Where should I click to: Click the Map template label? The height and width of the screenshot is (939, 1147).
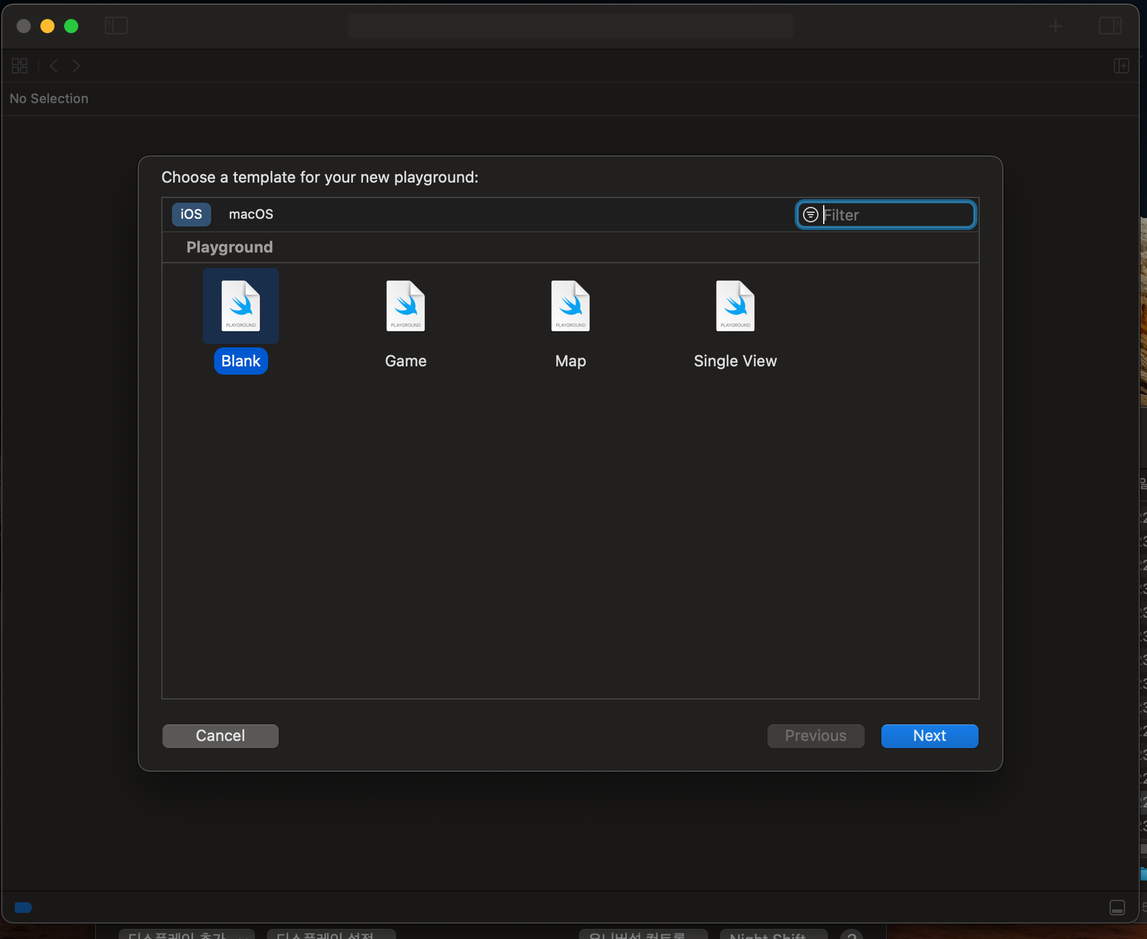tap(571, 361)
